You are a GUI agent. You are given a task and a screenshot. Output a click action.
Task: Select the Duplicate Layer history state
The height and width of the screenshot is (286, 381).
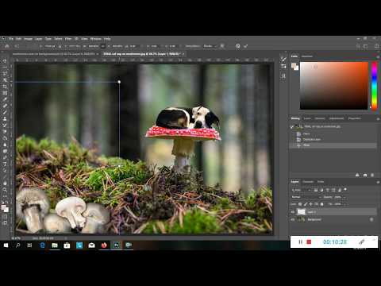coord(333,139)
